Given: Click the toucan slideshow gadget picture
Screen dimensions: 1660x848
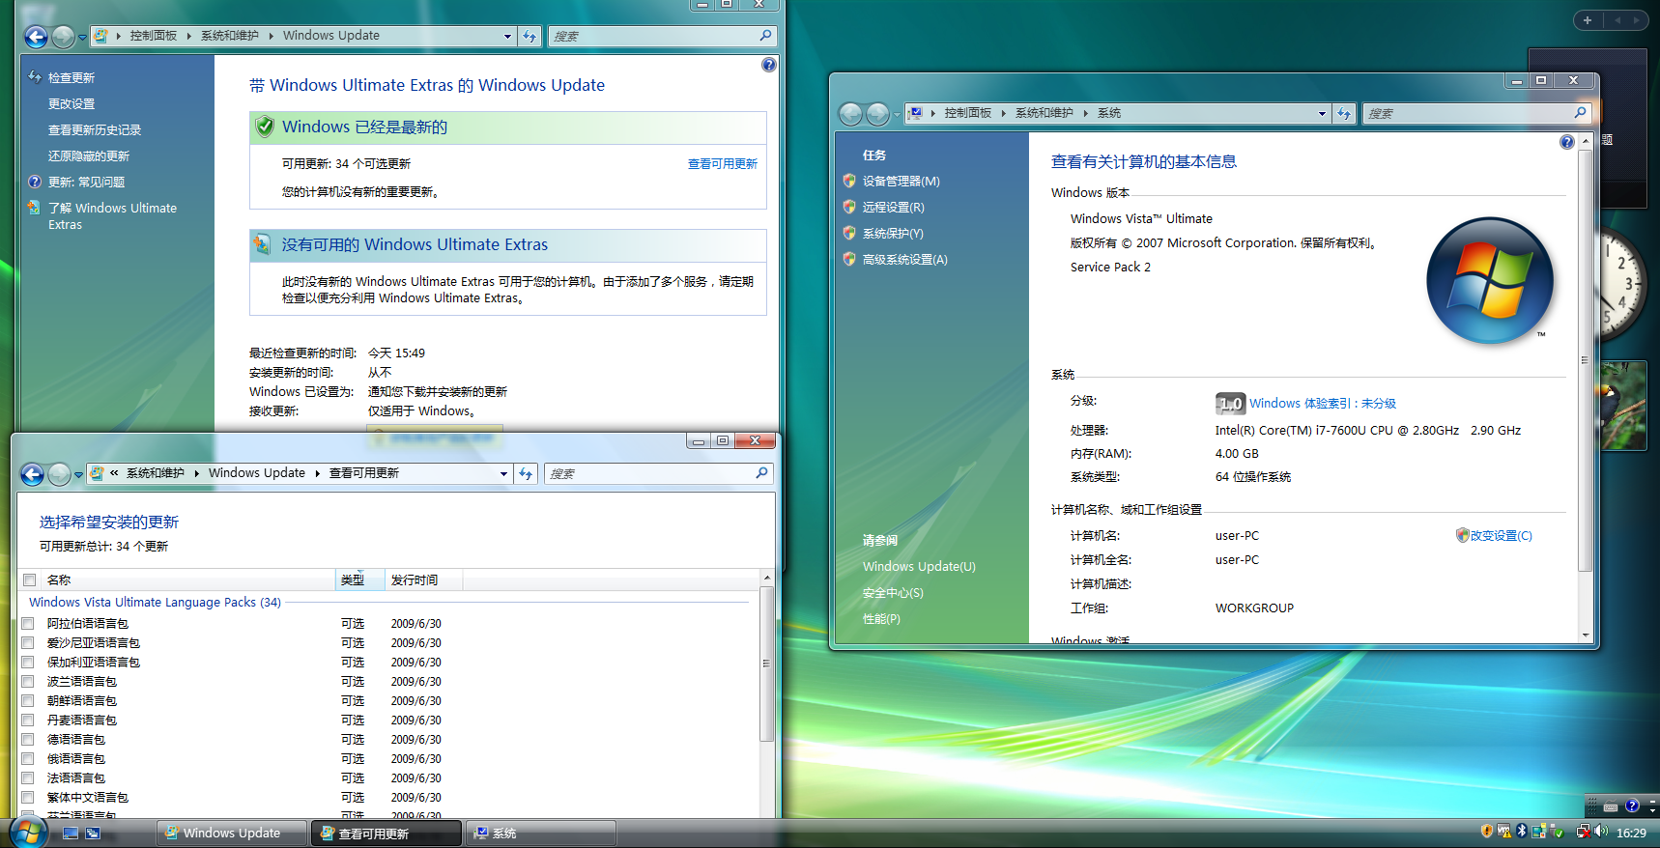Looking at the screenshot, I should click(1623, 406).
